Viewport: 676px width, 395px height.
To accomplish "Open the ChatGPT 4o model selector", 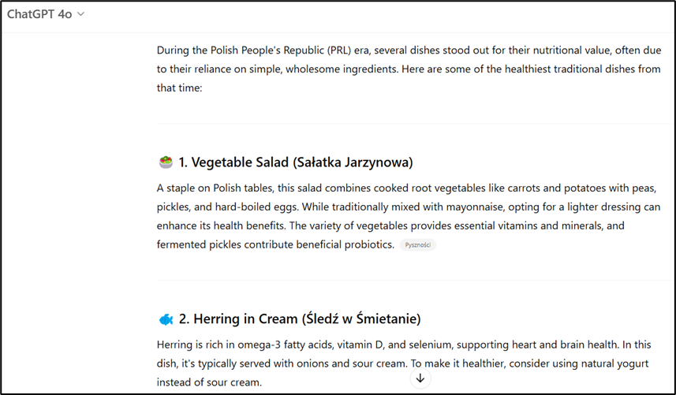I will [46, 14].
